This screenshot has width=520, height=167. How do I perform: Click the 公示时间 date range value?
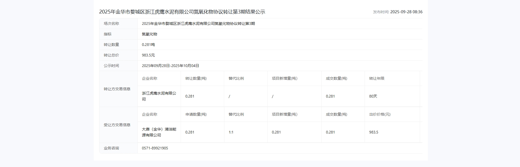click(x=170, y=66)
